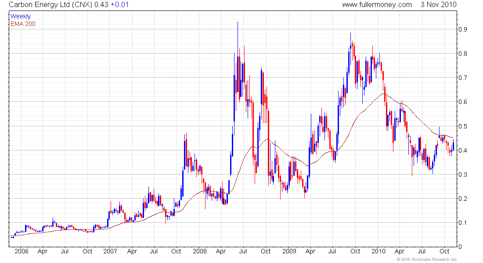Click the 0.5 price axis label
Viewport: 483px width, 263px height.
(x=463, y=126)
